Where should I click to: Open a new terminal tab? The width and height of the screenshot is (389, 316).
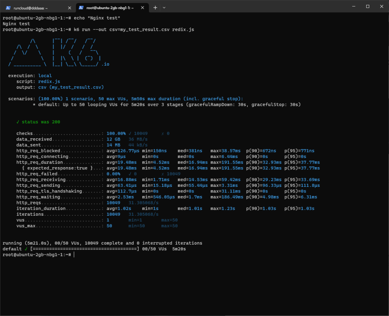point(155,8)
